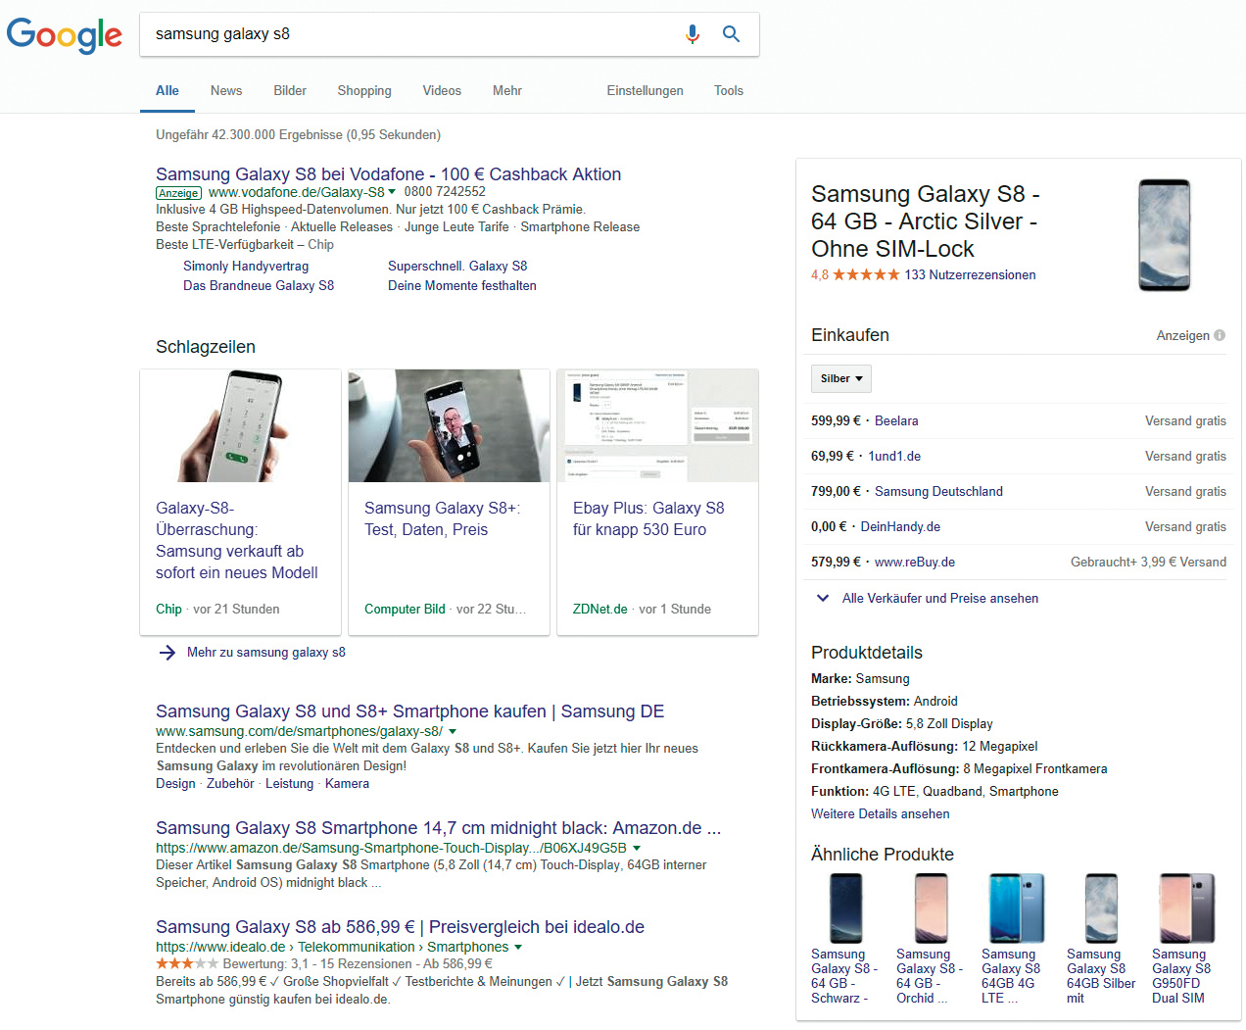Open ZDNet Ebay Plus screenshot thumbnail

click(658, 425)
